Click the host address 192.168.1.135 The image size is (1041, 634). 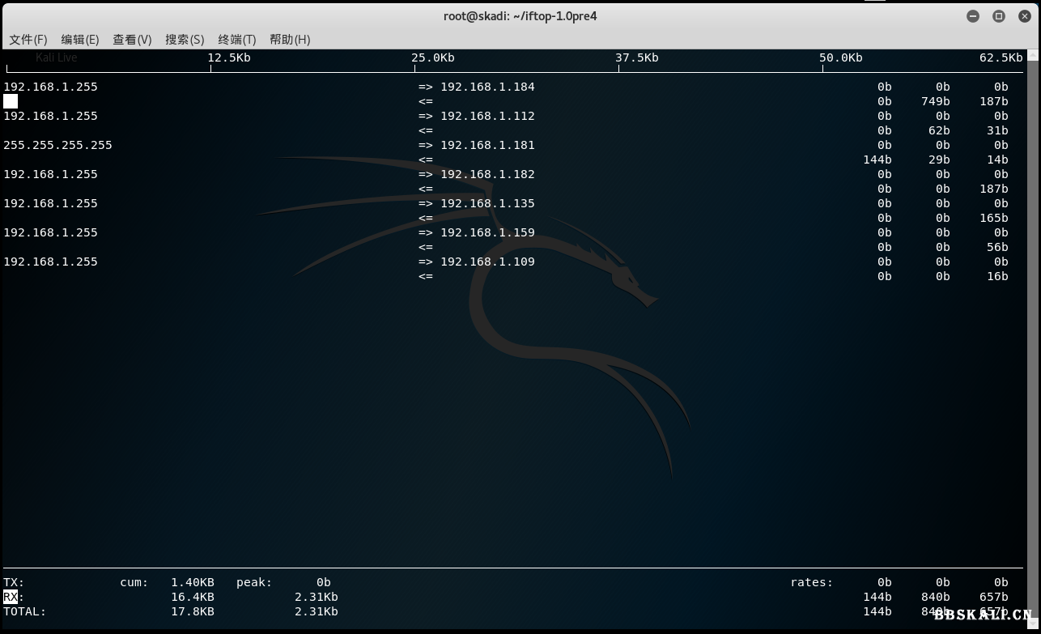click(x=487, y=203)
